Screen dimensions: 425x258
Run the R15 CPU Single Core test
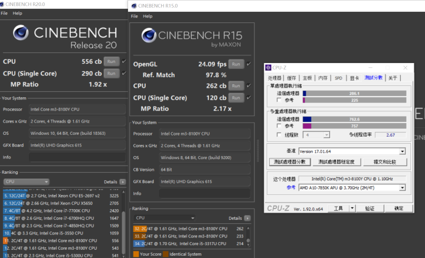click(x=236, y=98)
